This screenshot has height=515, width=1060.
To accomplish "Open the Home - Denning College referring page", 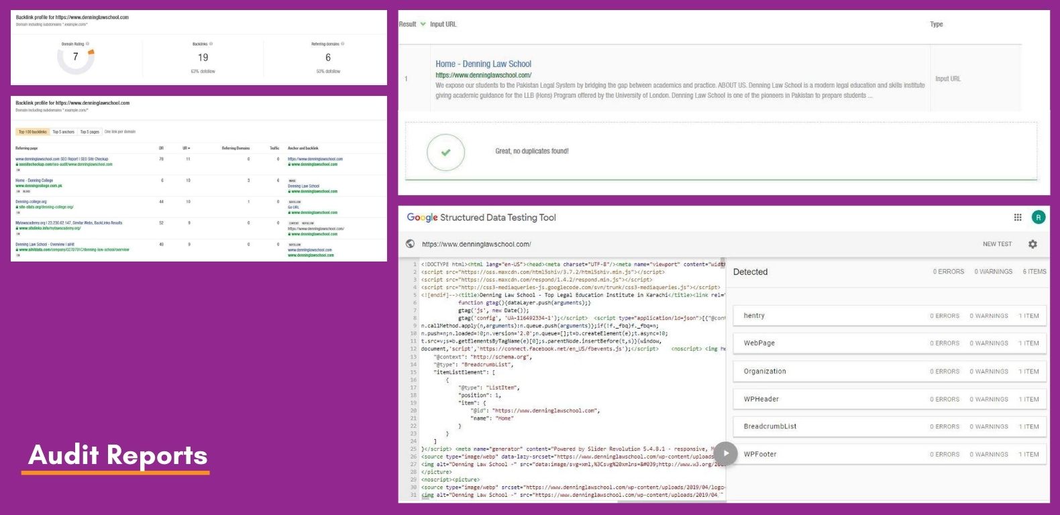I will pos(34,180).
